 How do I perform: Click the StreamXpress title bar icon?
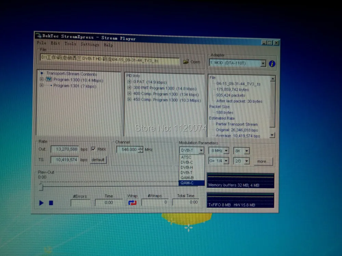point(39,35)
